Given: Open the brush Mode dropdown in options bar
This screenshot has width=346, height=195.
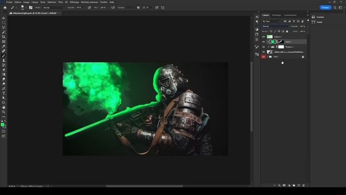Looking at the screenshot, I should [x=54, y=8].
